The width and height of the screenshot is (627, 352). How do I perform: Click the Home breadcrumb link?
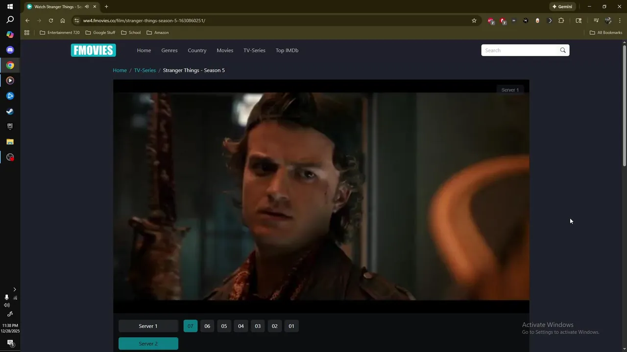pos(120,70)
